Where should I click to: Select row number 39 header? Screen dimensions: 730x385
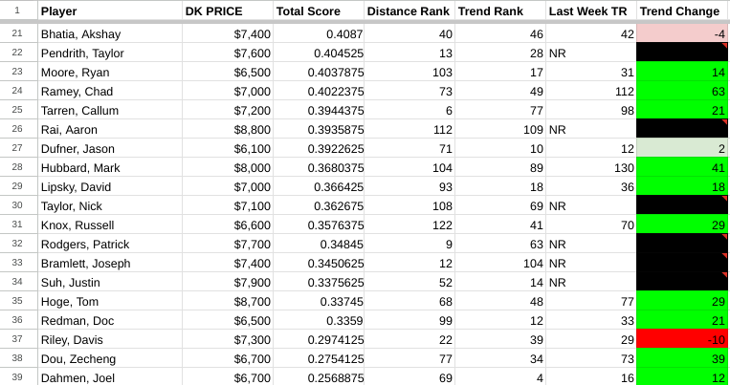18,377
